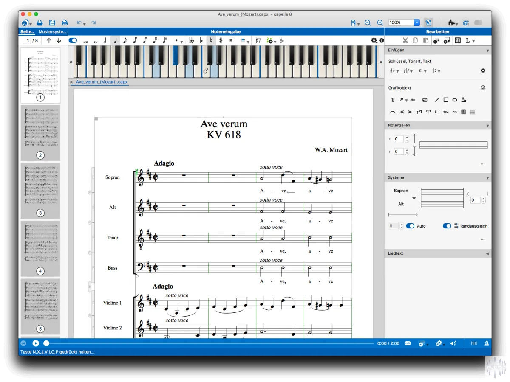Insert a triplet bracket

click(419, 112)
